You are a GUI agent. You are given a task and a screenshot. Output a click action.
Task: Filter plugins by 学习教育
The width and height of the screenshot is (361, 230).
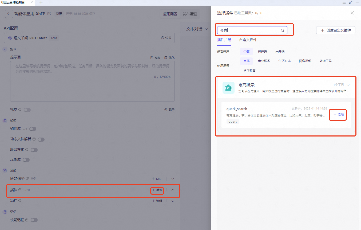click(249, 71)
